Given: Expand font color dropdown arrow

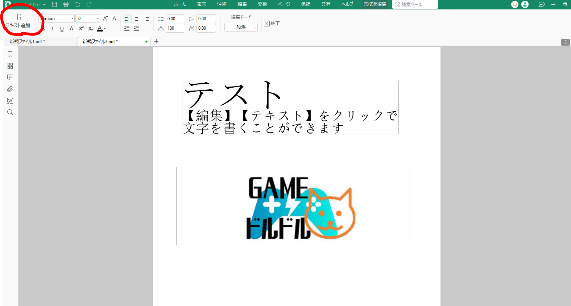Looking at the screenshot, I should [105, 29].
